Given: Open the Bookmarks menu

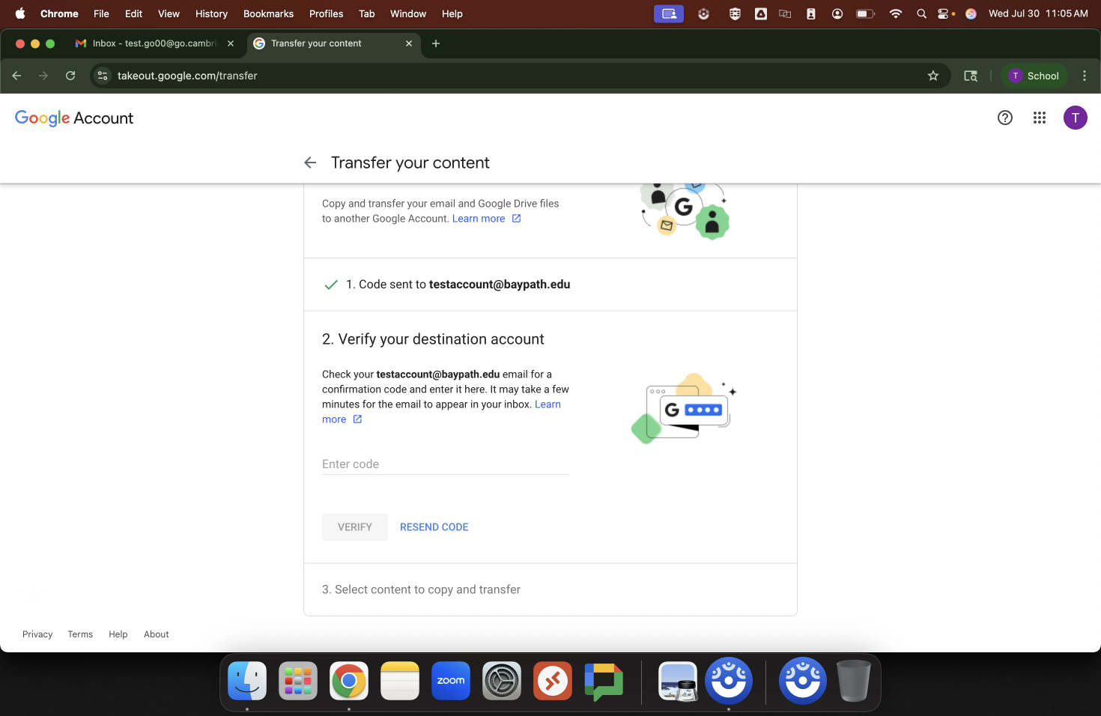Looking at the screenshot, I should point(268,13).
